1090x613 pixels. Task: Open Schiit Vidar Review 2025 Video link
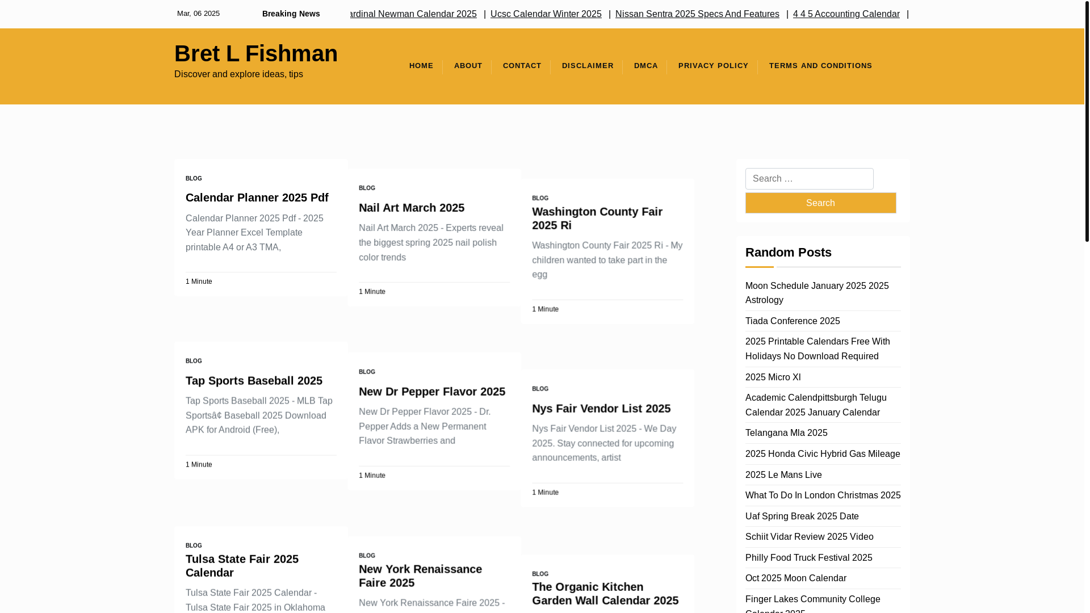[809, 537]
